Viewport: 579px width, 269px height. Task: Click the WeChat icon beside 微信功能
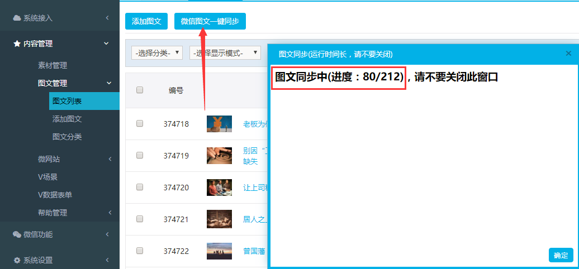17,234
